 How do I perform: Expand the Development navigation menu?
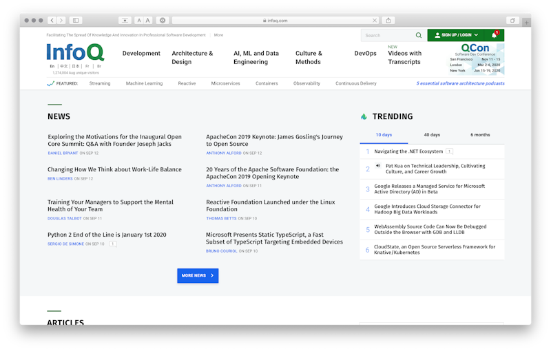coord(141,53)
